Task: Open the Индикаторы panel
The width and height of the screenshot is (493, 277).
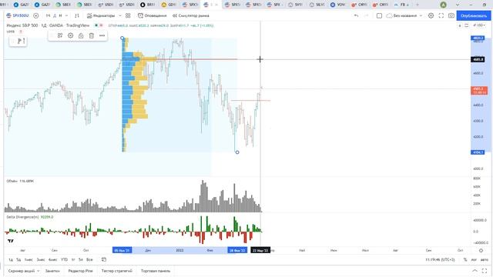Action: pos(101,15)
